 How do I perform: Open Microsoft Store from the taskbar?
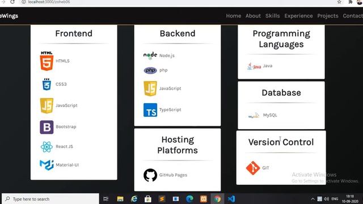(148, 199)
